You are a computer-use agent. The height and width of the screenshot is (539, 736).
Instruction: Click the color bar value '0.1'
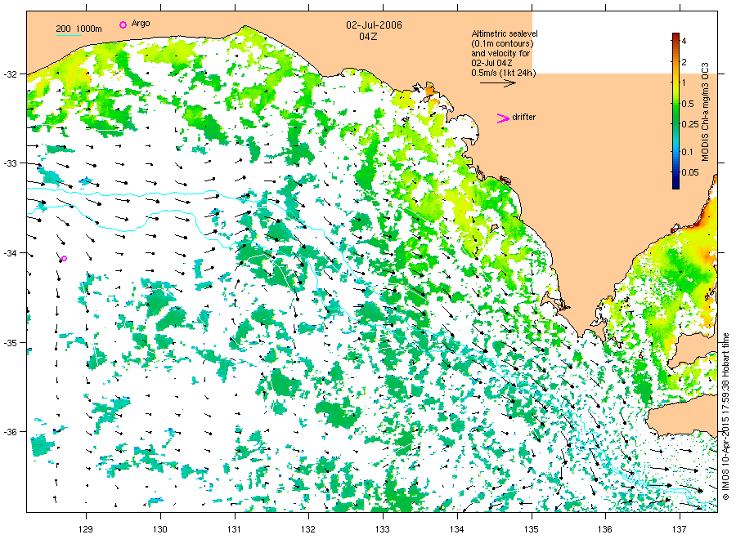687,151
